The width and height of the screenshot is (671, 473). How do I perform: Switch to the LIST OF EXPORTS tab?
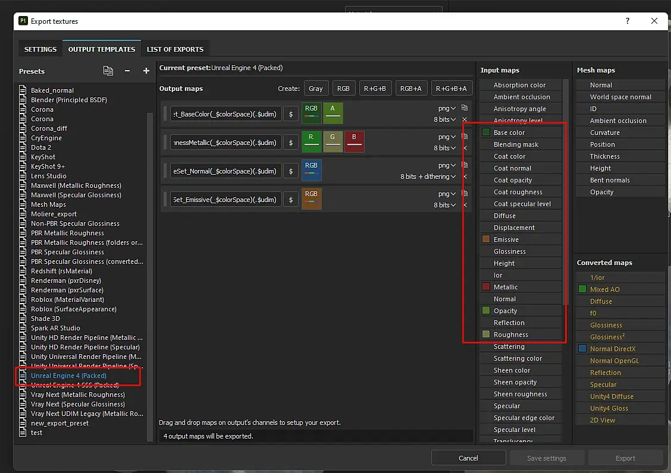pos(175,49)
